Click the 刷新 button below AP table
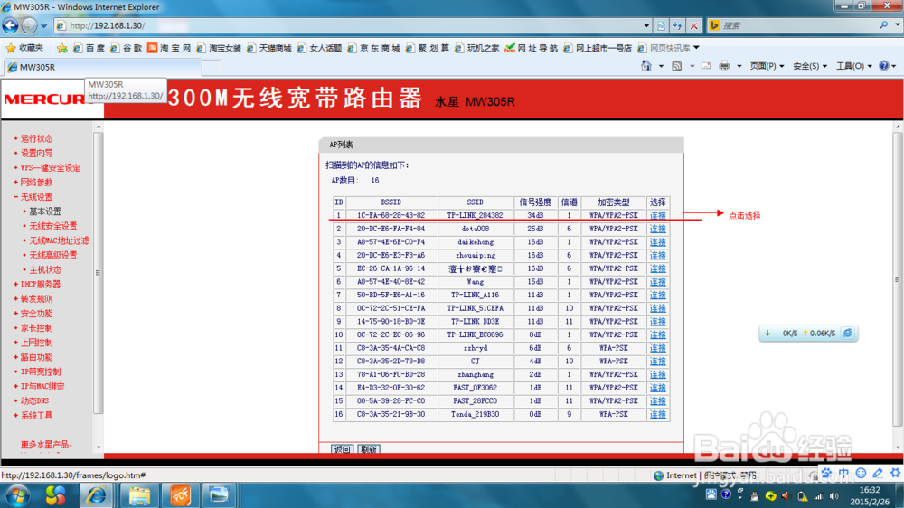This screenshot has height=508, width=904. 369,448
